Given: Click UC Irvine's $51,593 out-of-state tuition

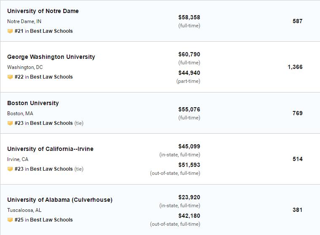Looking at the screenshot, I should pyautogui.click(x=189, y=165).
